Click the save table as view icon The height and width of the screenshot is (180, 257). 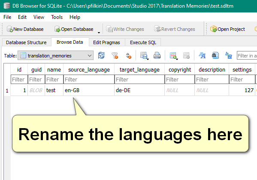click(x=144, y=55)
